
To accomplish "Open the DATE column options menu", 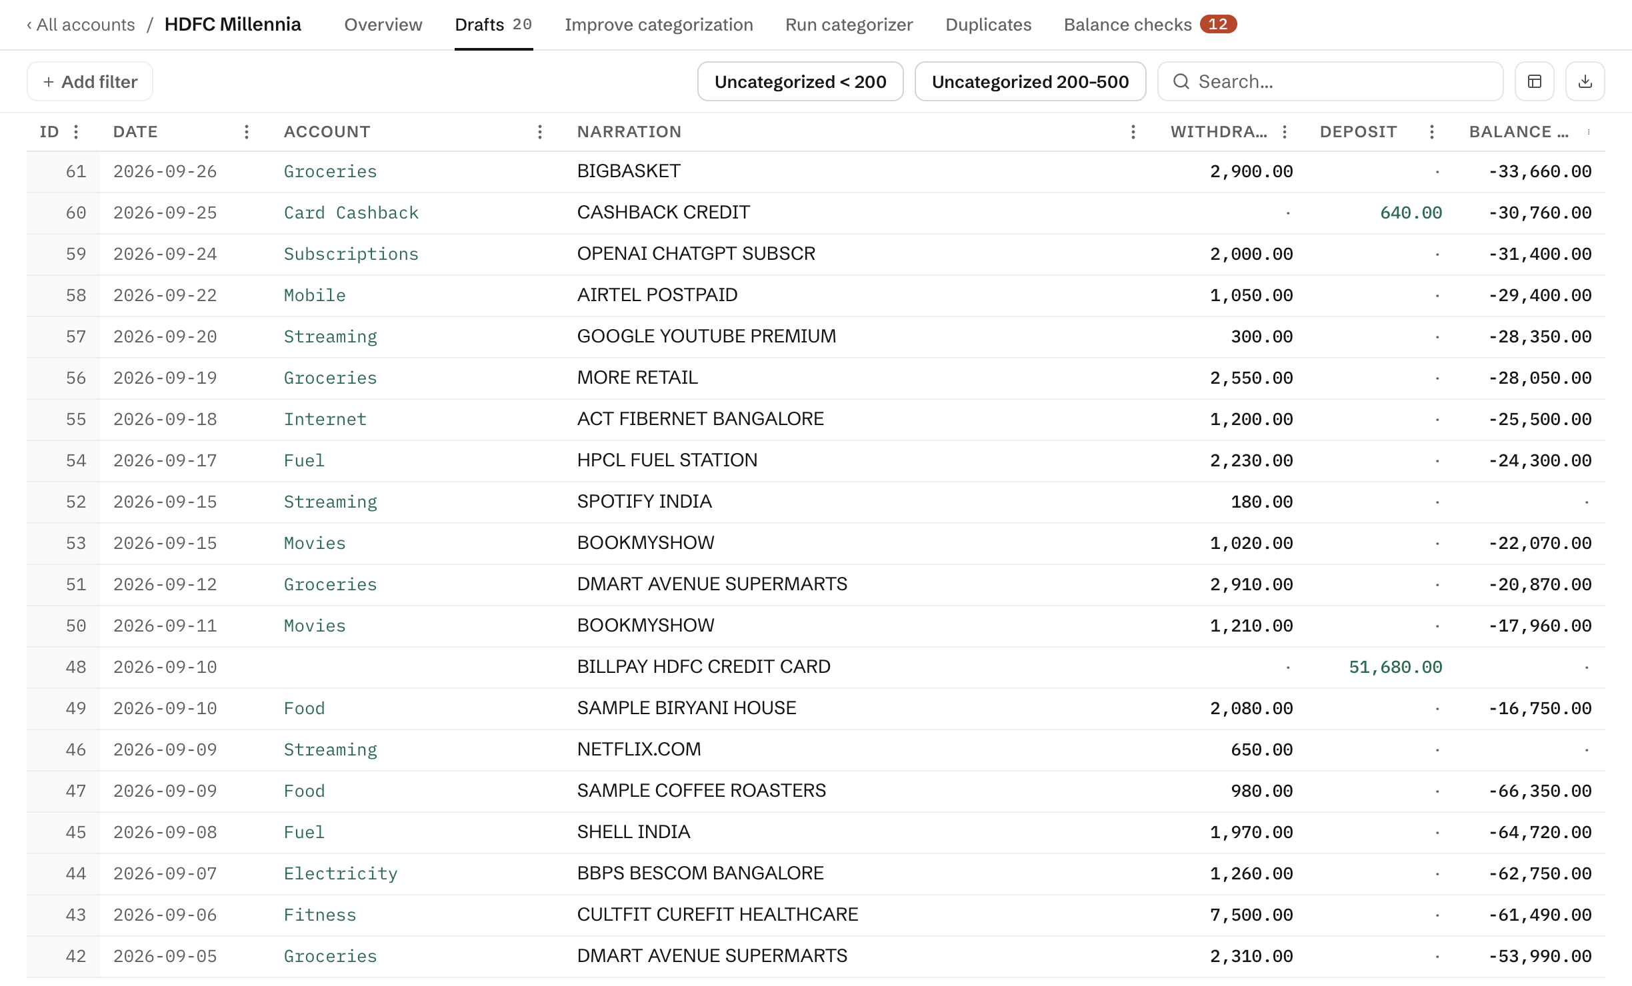I will click(x=247, y=132).
